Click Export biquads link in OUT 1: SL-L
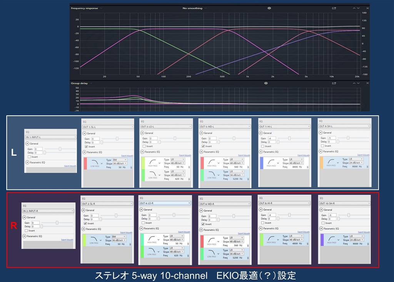 point(127,156)
